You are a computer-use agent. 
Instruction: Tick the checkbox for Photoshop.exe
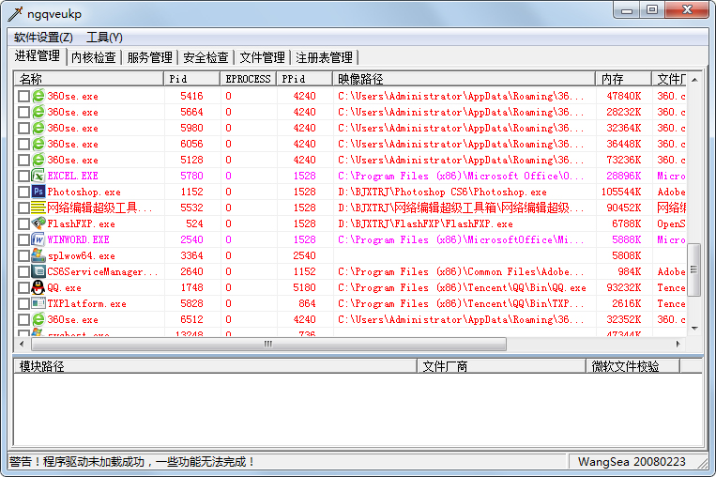23,192
